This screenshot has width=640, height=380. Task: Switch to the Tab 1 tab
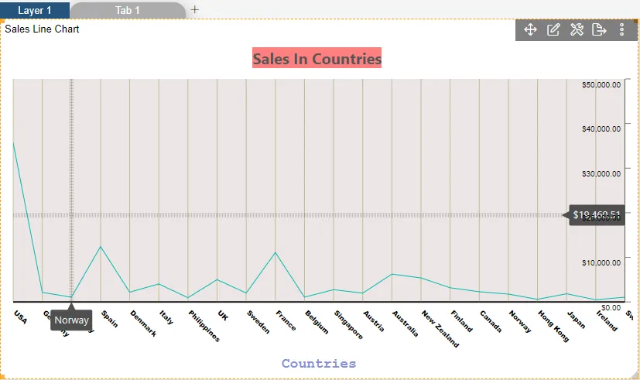coord(128,10)
